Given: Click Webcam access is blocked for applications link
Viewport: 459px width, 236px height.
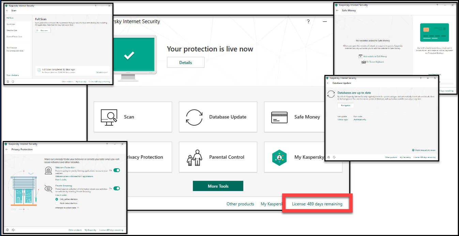Looking at the screenshot, I should pyautogui.click(x=74, y=176).
